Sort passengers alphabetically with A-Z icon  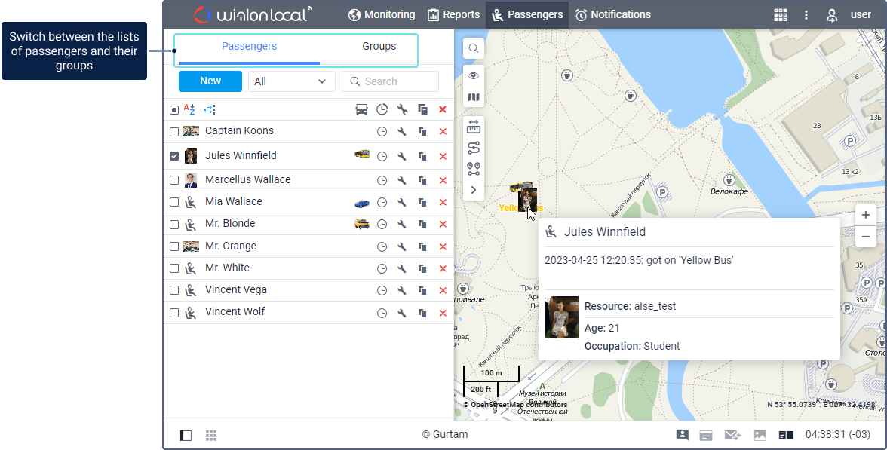coord(189,109)
